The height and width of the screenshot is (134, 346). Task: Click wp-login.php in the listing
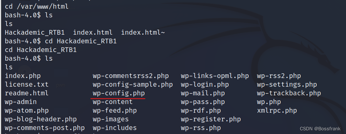coord(205,85)
